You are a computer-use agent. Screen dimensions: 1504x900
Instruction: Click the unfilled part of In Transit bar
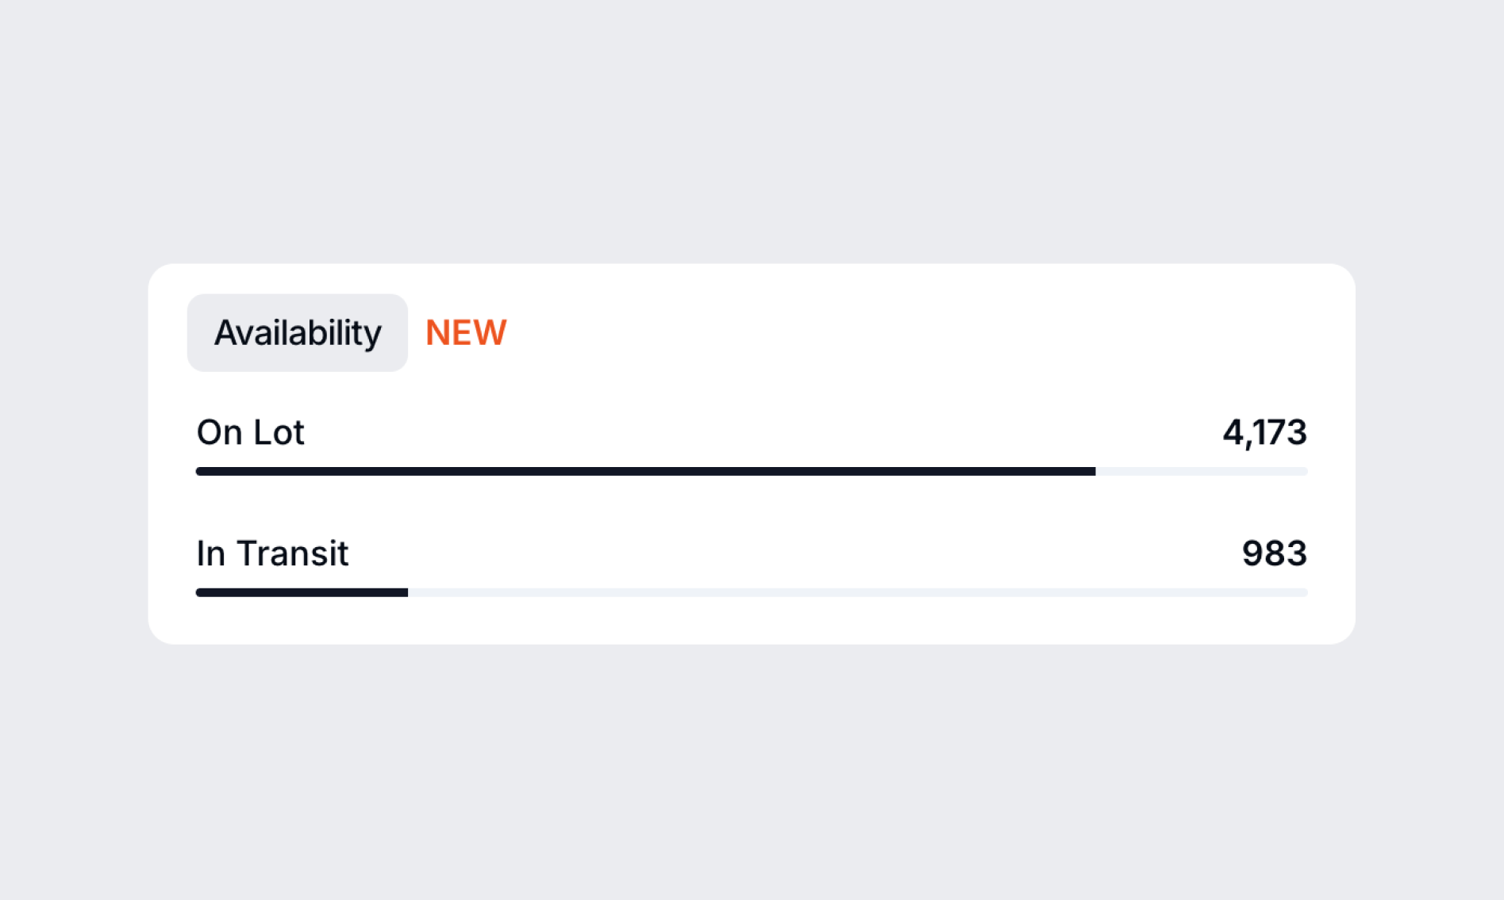[x=857, y=593]
